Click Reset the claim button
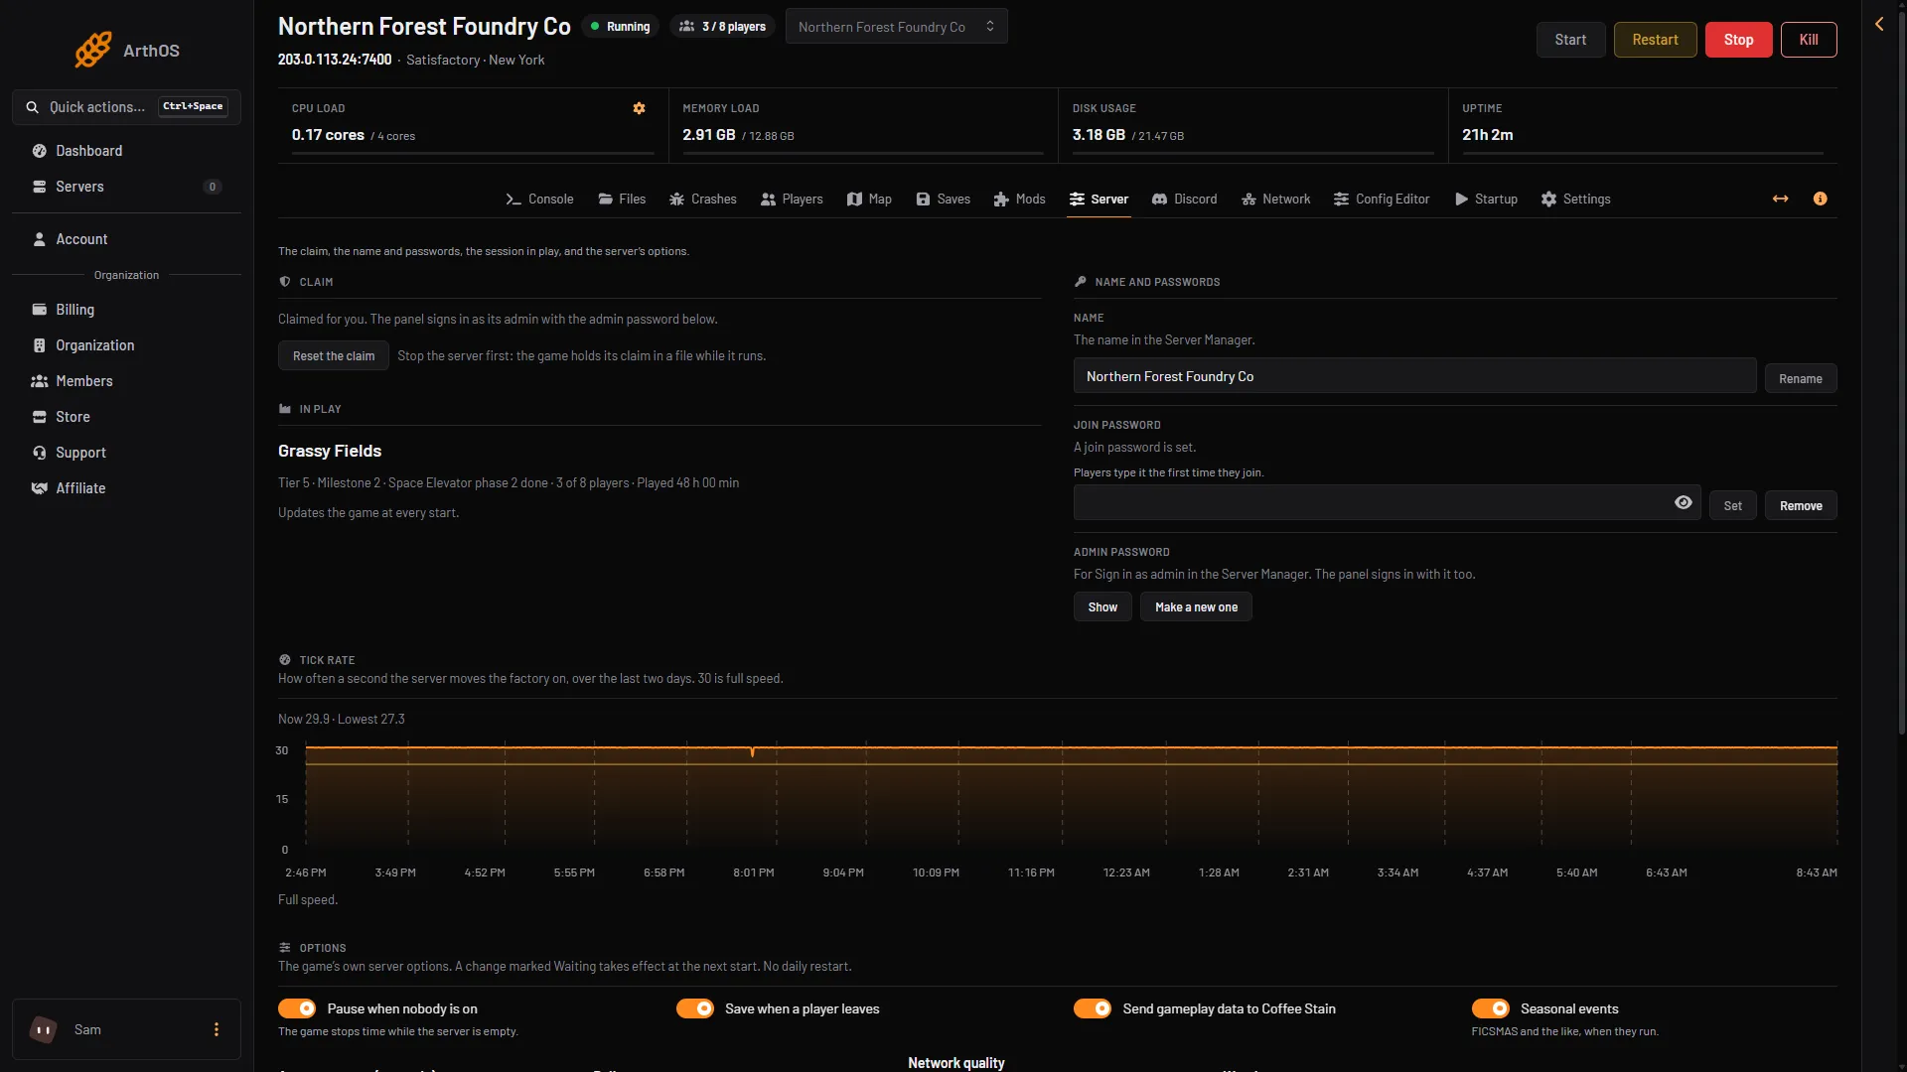This screenshot has height=1072, width=1907. tap(334, 355)
